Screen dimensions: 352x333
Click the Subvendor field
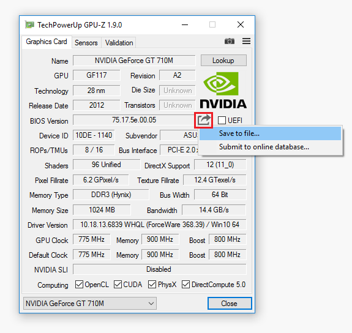179,135
